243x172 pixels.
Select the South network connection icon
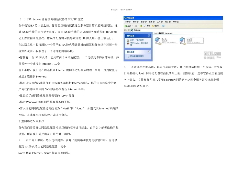tap(183, 41)
